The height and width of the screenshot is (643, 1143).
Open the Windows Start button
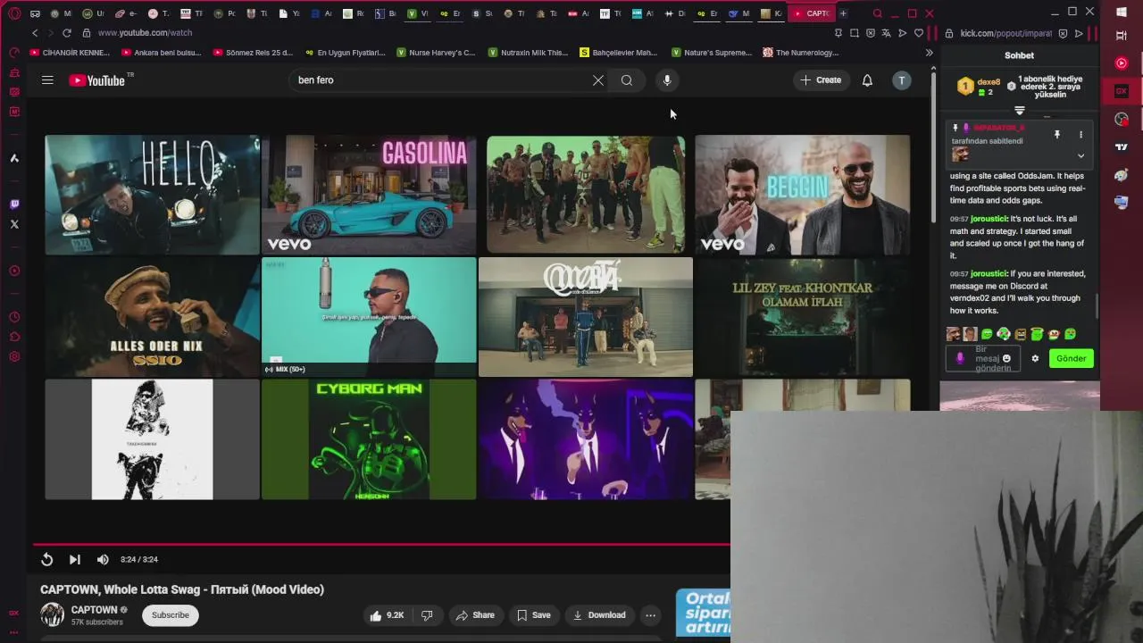(1122, 13)
